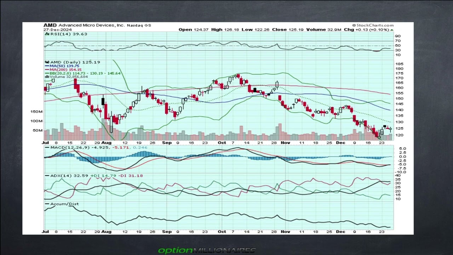453x255 pixels.
Task: Click the 'Low 122.26' quote value
Action: [256, 30]
